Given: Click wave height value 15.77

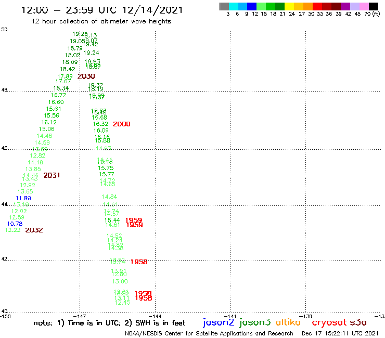Looking at the screenshot, I should point(107,174).
